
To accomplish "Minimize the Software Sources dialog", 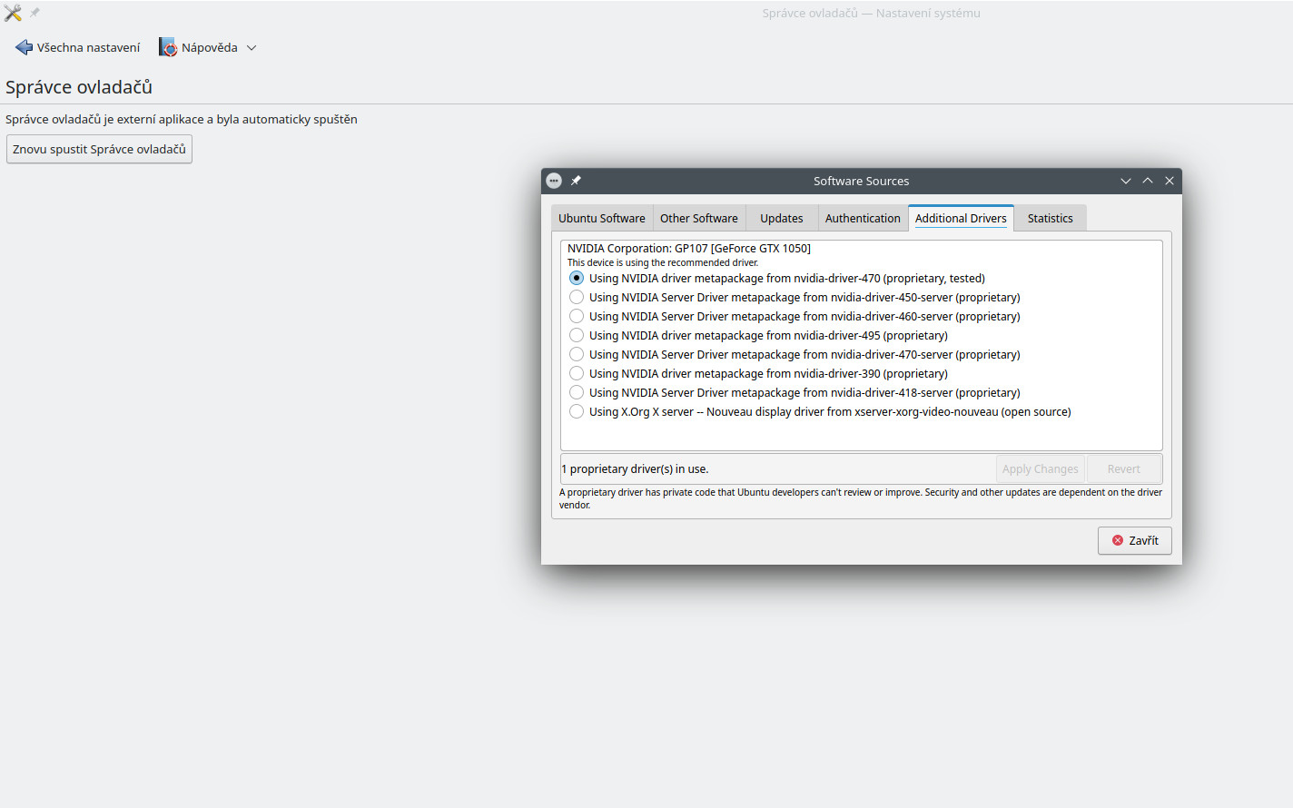I will pyautogui.click(x=1126, y=181).
